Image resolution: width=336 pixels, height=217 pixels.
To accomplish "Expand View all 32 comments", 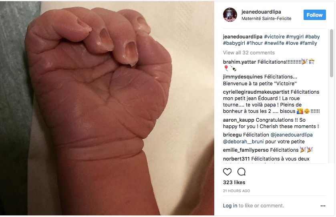I will pyautogui.click(x=249, y=53).
